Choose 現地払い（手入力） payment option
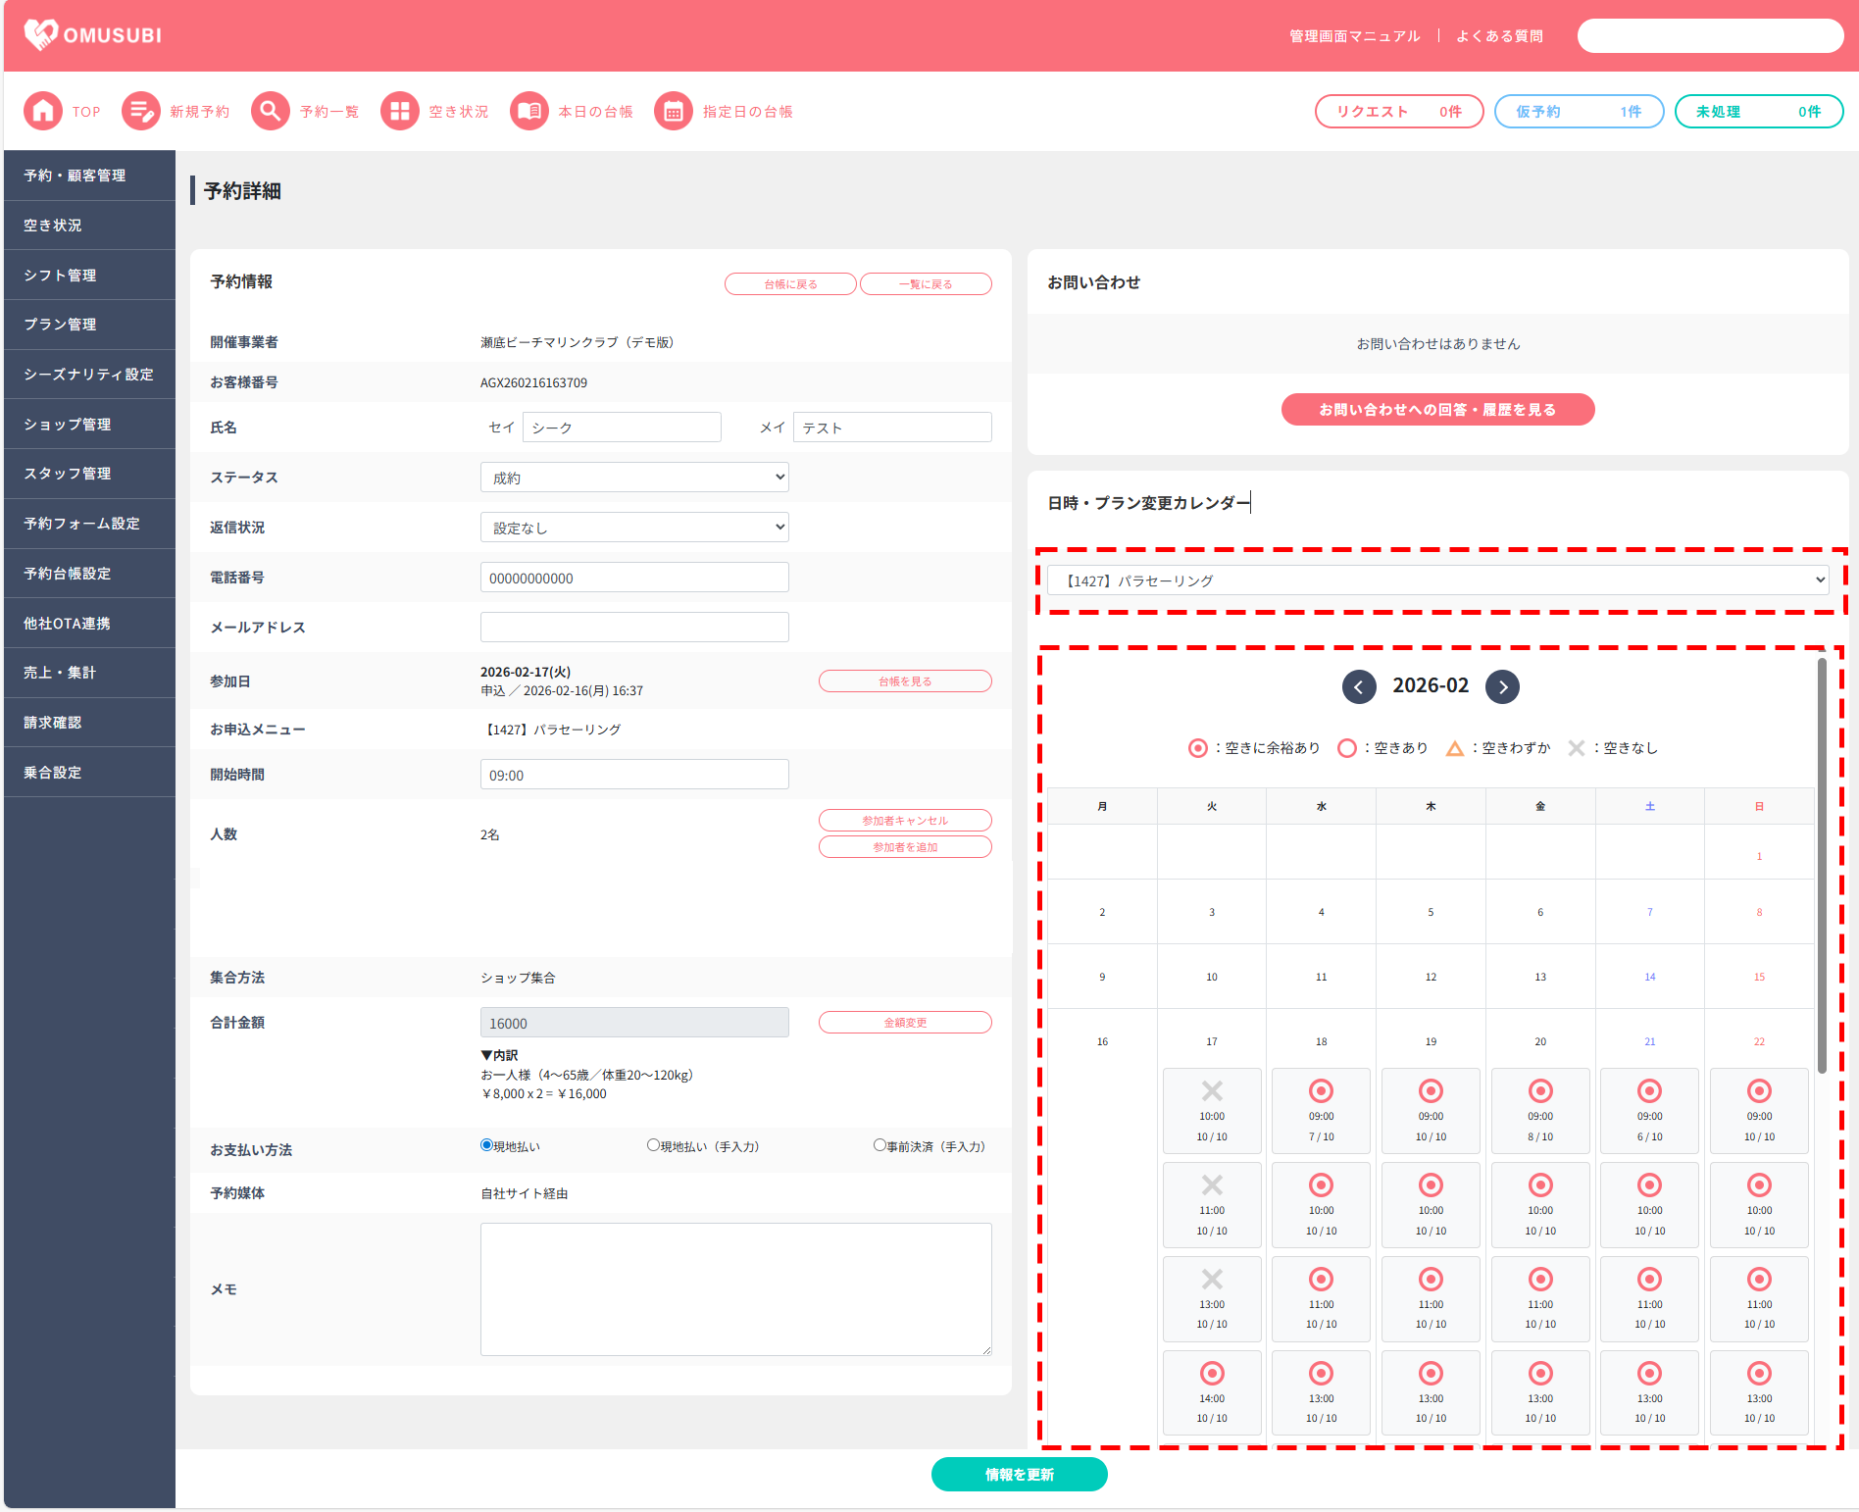This screenshot has width=1859, height=1512. (653, 1145)
